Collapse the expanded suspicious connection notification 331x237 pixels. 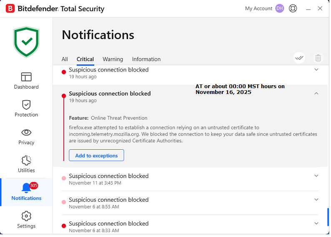pyautogui.click(x=316, y=94)
